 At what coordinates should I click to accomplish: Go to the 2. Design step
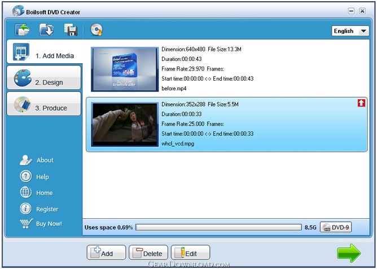(44, 78)
